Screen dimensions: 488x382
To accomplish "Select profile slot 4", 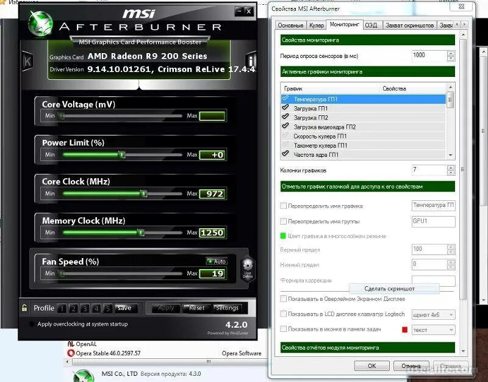I will 96,308.
